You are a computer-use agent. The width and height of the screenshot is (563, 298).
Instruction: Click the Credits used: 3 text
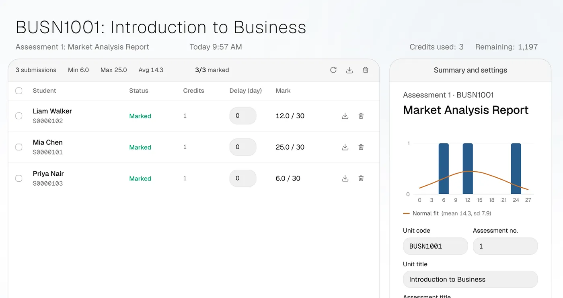click(436, 47)
